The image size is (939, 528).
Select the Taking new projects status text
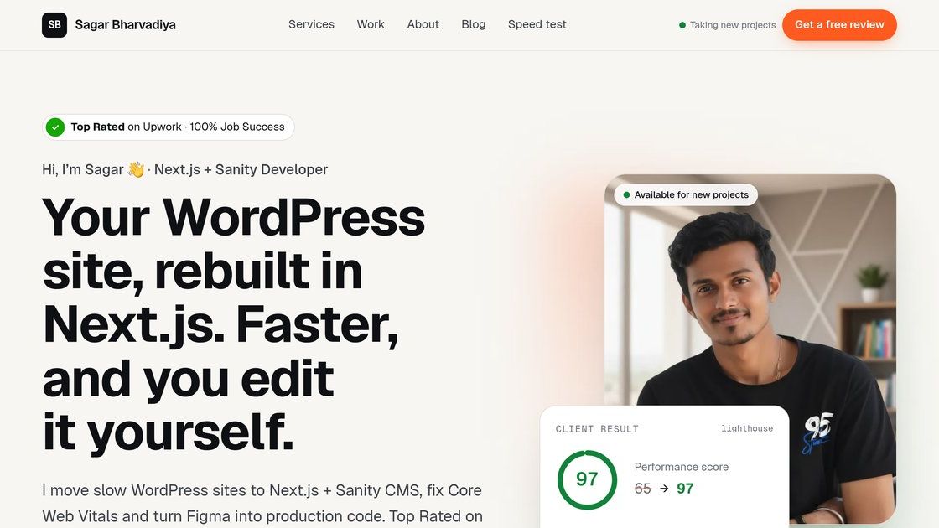(x=733, y=25)
